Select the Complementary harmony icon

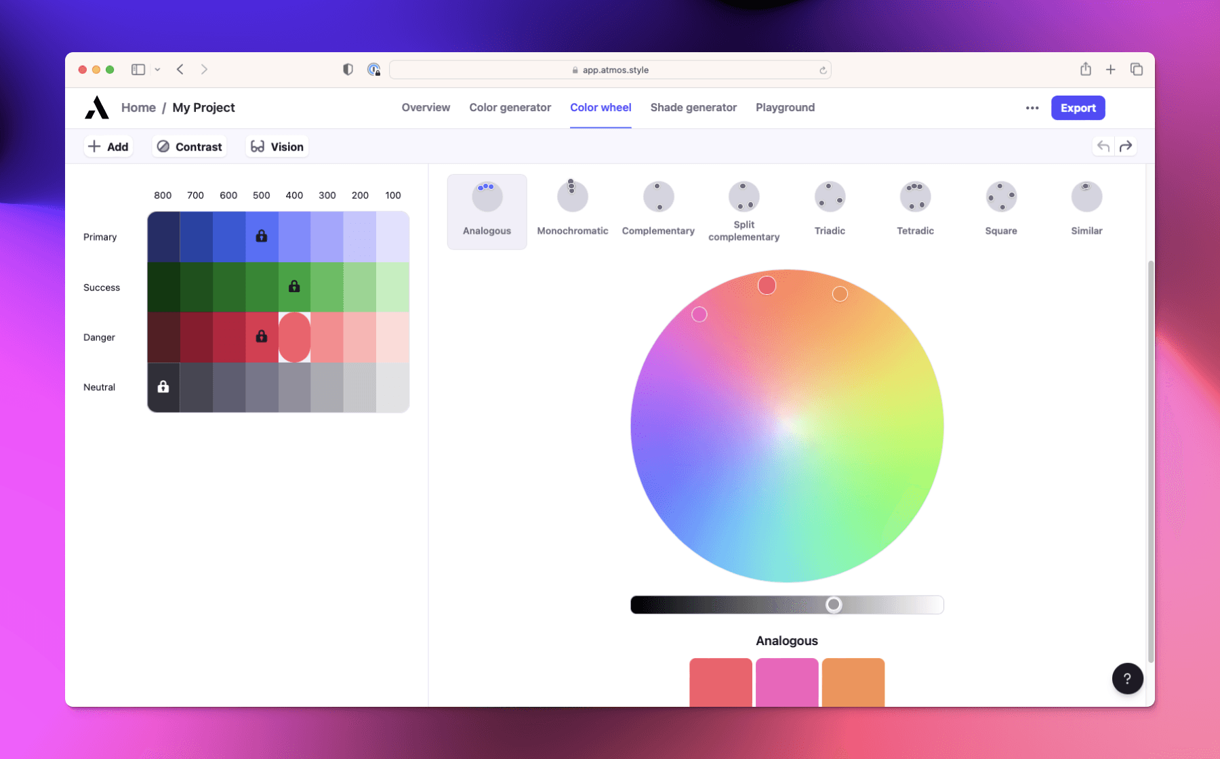click(x=657, y=196)
